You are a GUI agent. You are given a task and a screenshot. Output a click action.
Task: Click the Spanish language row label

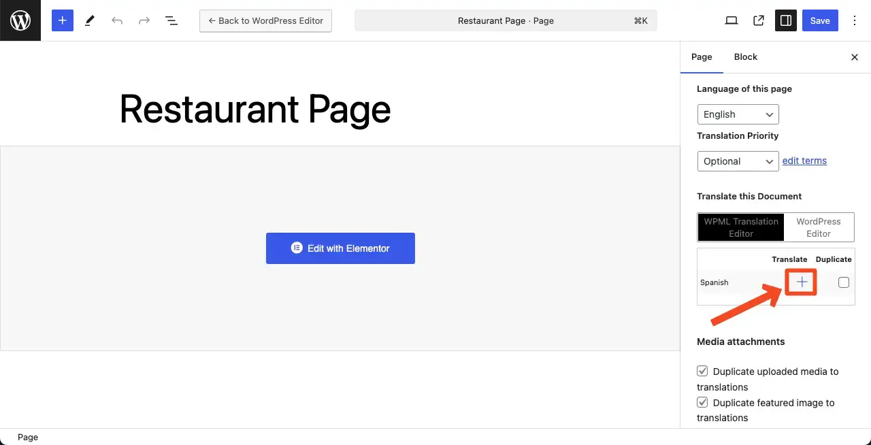(x=714, y=282)
